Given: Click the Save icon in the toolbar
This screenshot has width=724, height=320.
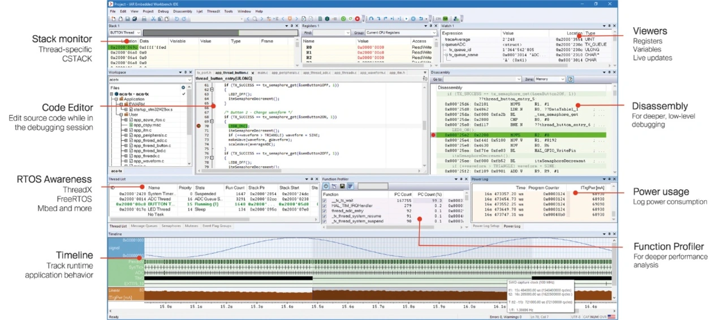Looking at the screenshot, I should click(x=128, y=19).
